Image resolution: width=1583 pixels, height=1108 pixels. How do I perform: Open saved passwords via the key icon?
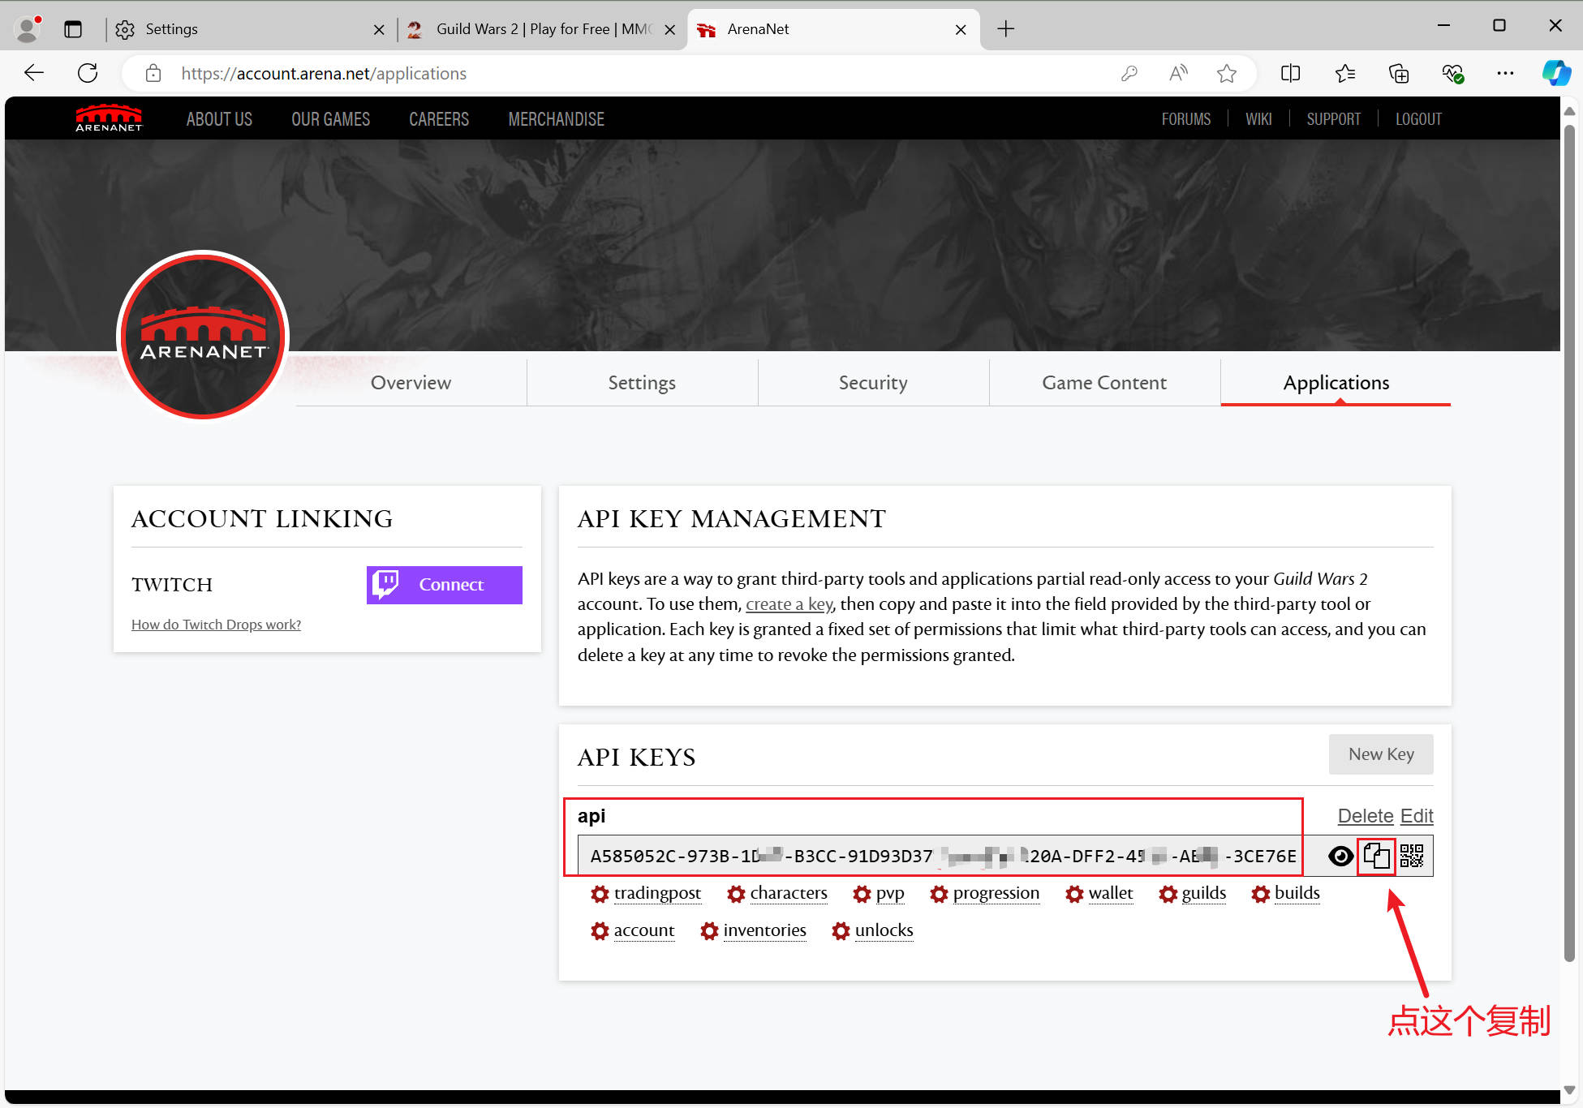pos(1129,74)
